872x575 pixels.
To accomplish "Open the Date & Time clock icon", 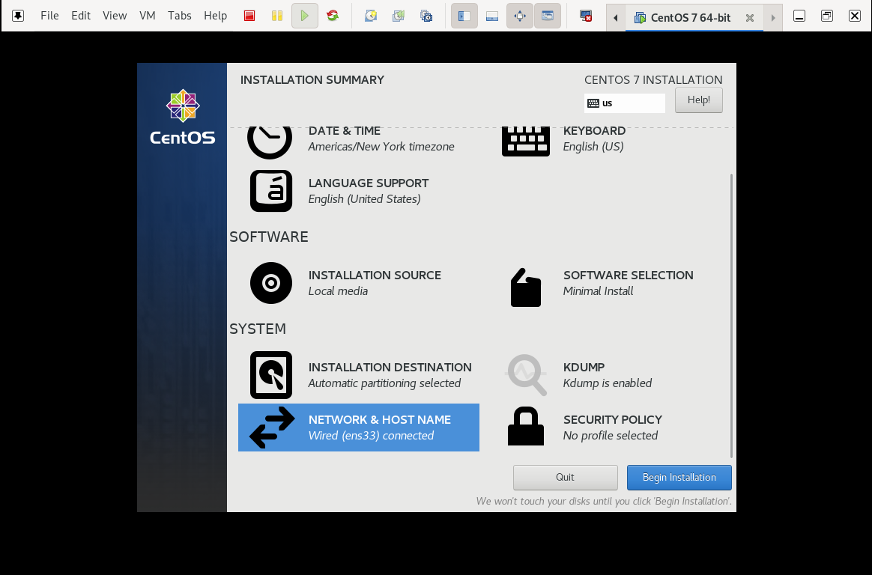I will tap(270, 142).
